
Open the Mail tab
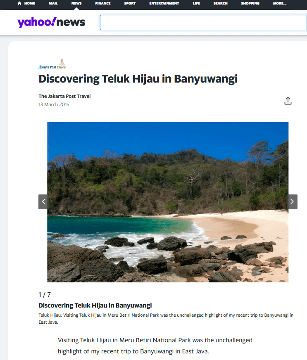point(53,3)
